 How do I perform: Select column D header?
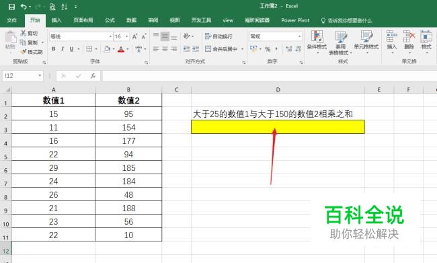pyautogui.click(x=278, y=89)
